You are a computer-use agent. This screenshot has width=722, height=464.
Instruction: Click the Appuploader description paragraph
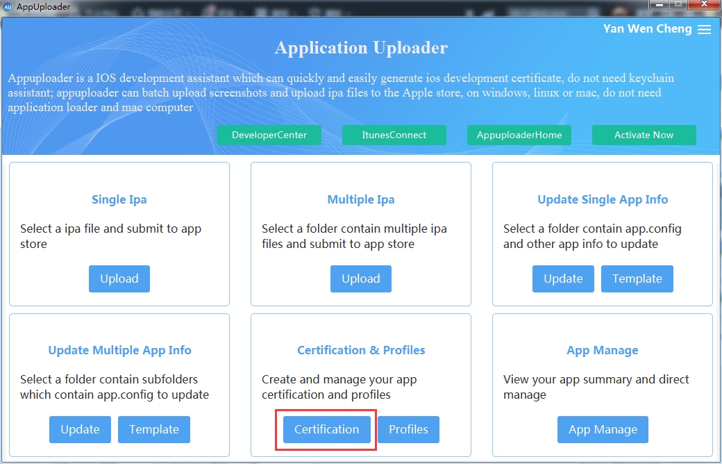(341, 92)
